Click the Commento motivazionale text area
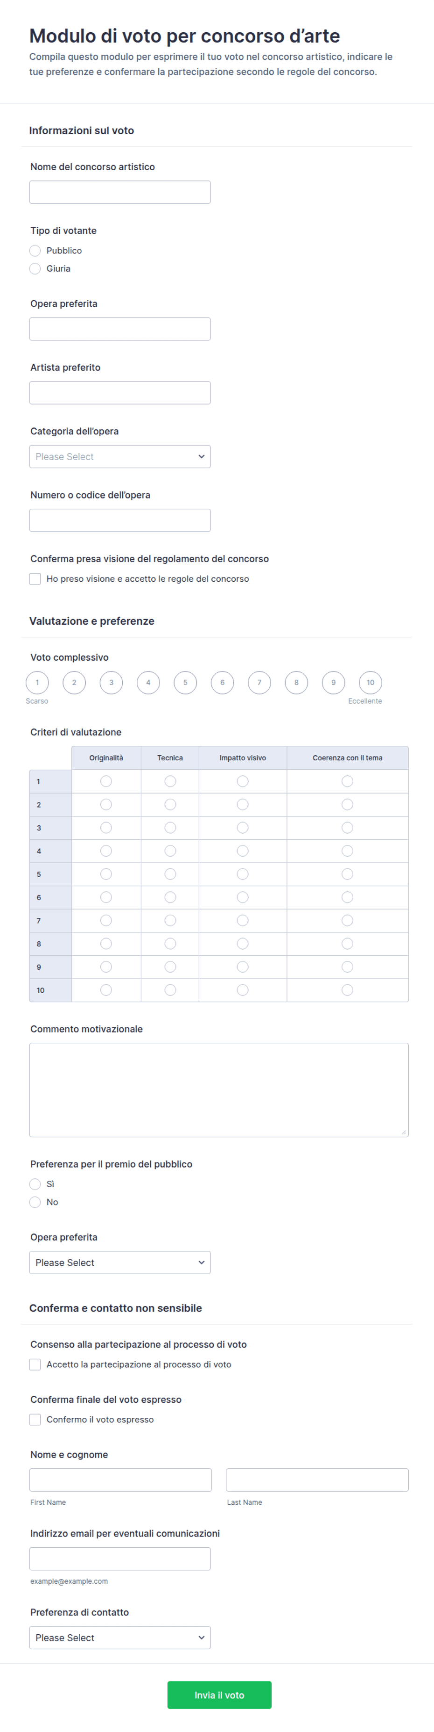The image size is (434, 1732). pos(219,1090)
